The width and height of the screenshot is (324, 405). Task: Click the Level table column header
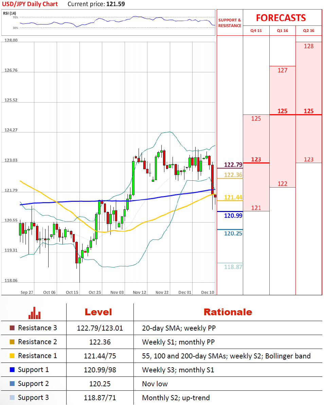pyautogui.click(x=98, y=312)
